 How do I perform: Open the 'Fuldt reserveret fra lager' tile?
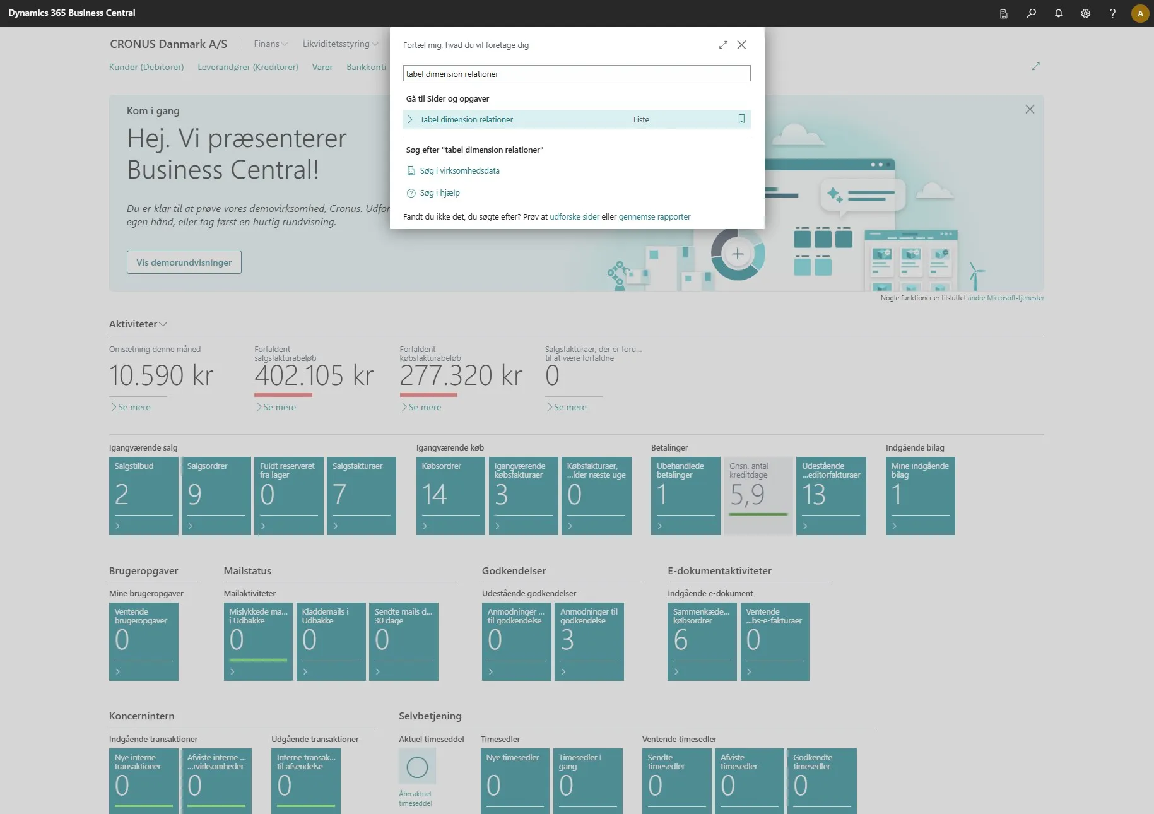(289, 496)
